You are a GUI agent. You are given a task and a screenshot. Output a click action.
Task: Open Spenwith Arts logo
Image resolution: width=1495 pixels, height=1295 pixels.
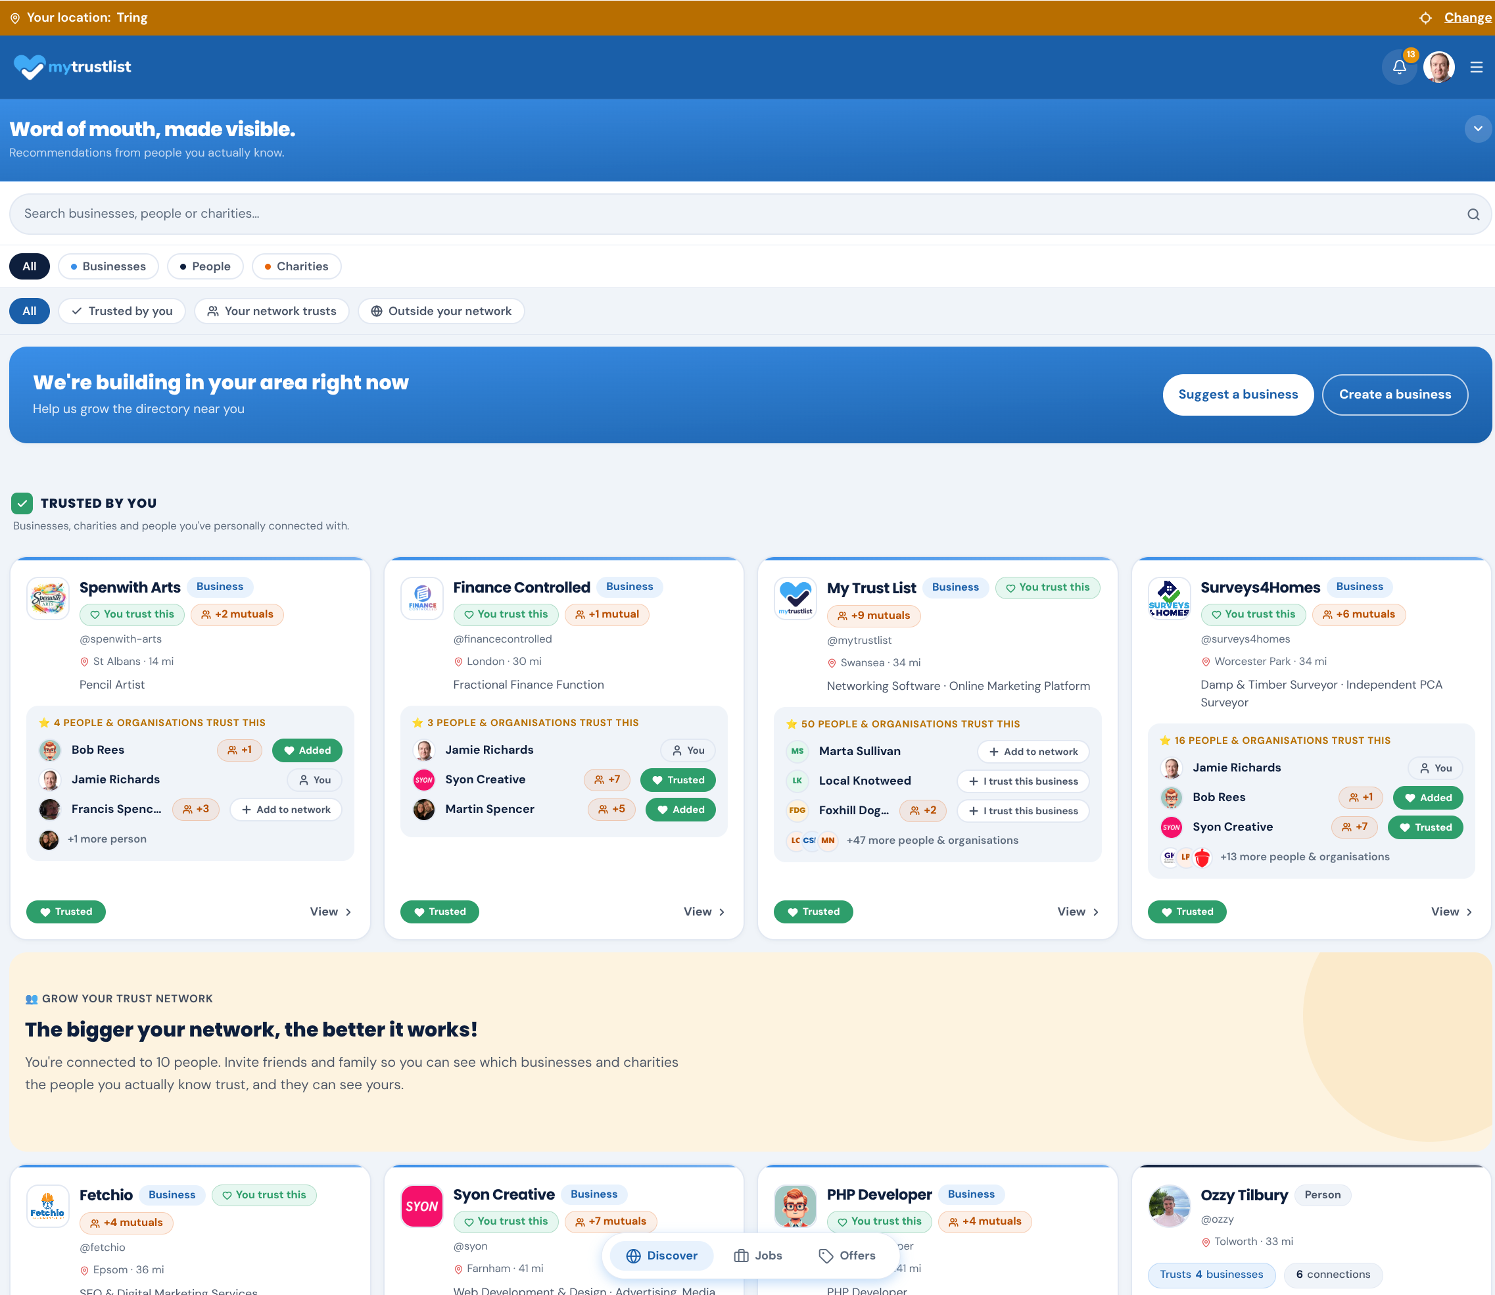[x=49, y=599]
